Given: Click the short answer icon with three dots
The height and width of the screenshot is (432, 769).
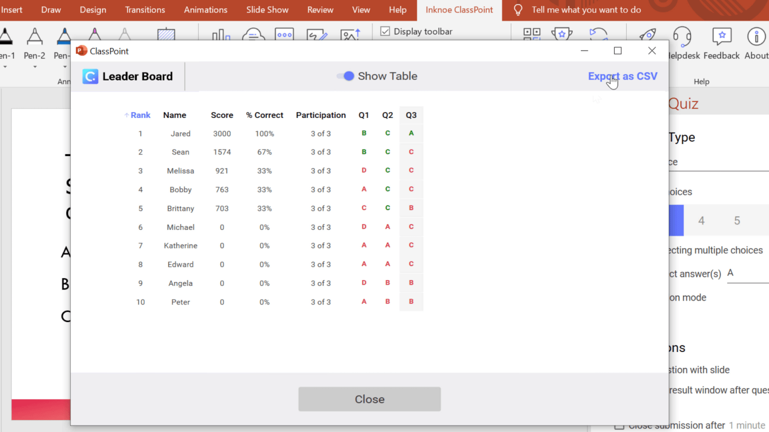Looking at the screenshot, I should (x=284, y=34).
